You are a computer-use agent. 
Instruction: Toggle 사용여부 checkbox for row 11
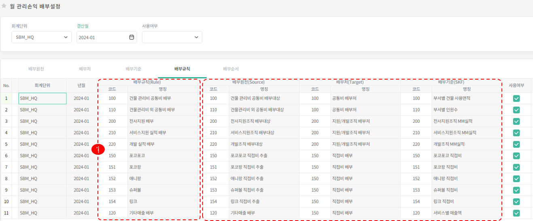[x=516, y=213]
